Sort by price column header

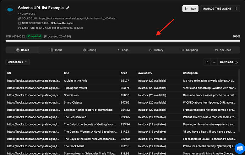coord(124,73)
